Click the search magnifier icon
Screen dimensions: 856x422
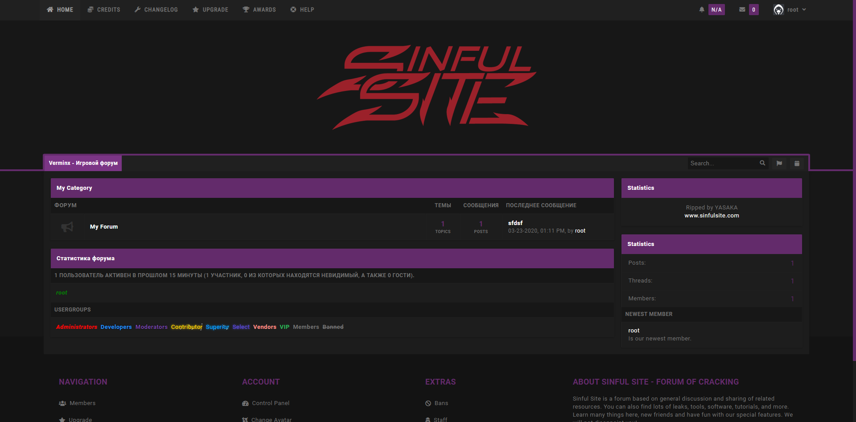[x=762, y=163]
